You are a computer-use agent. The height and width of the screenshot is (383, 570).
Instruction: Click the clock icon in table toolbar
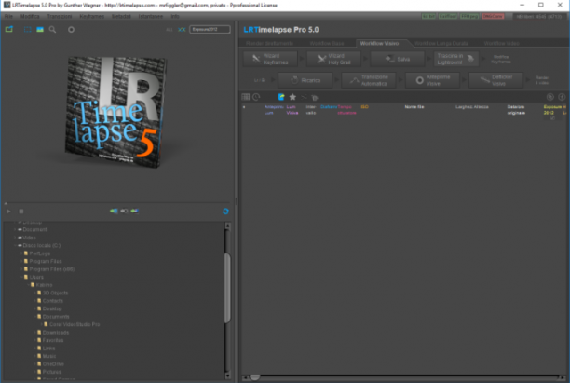(256, 97)
